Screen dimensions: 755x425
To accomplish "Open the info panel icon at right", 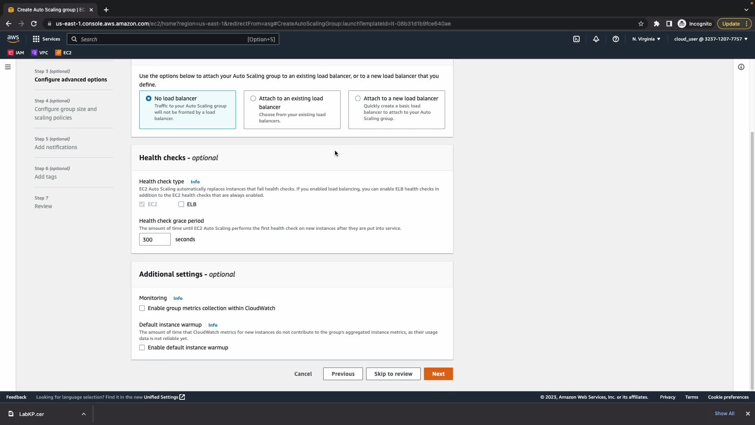I will click(741, 67).
